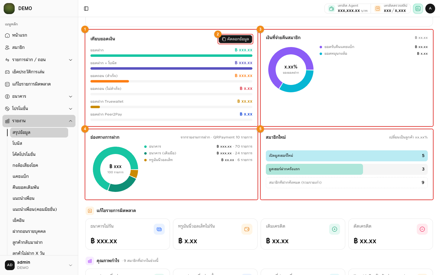Image resolution: width=440 pixels, height=275 pixels.
Task: Open โค้ดโปรโมชั่น report
Action: 39,155
